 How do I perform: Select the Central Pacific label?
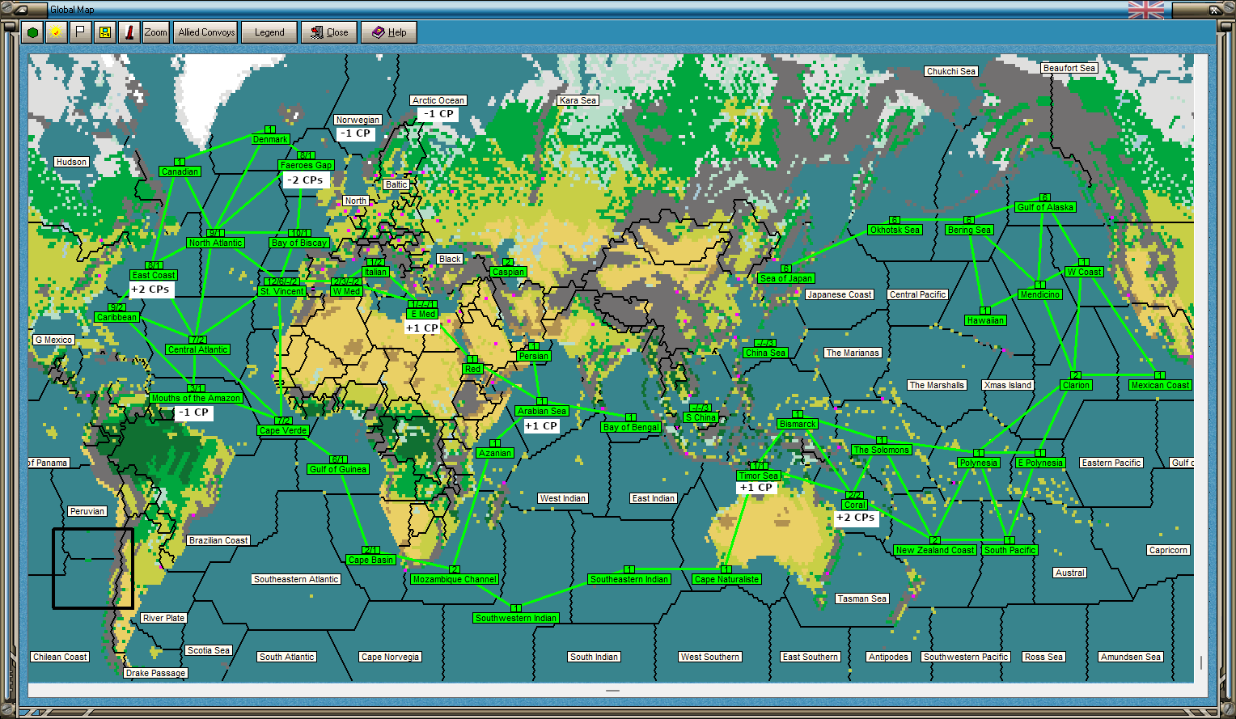click(x=917, y=294)
